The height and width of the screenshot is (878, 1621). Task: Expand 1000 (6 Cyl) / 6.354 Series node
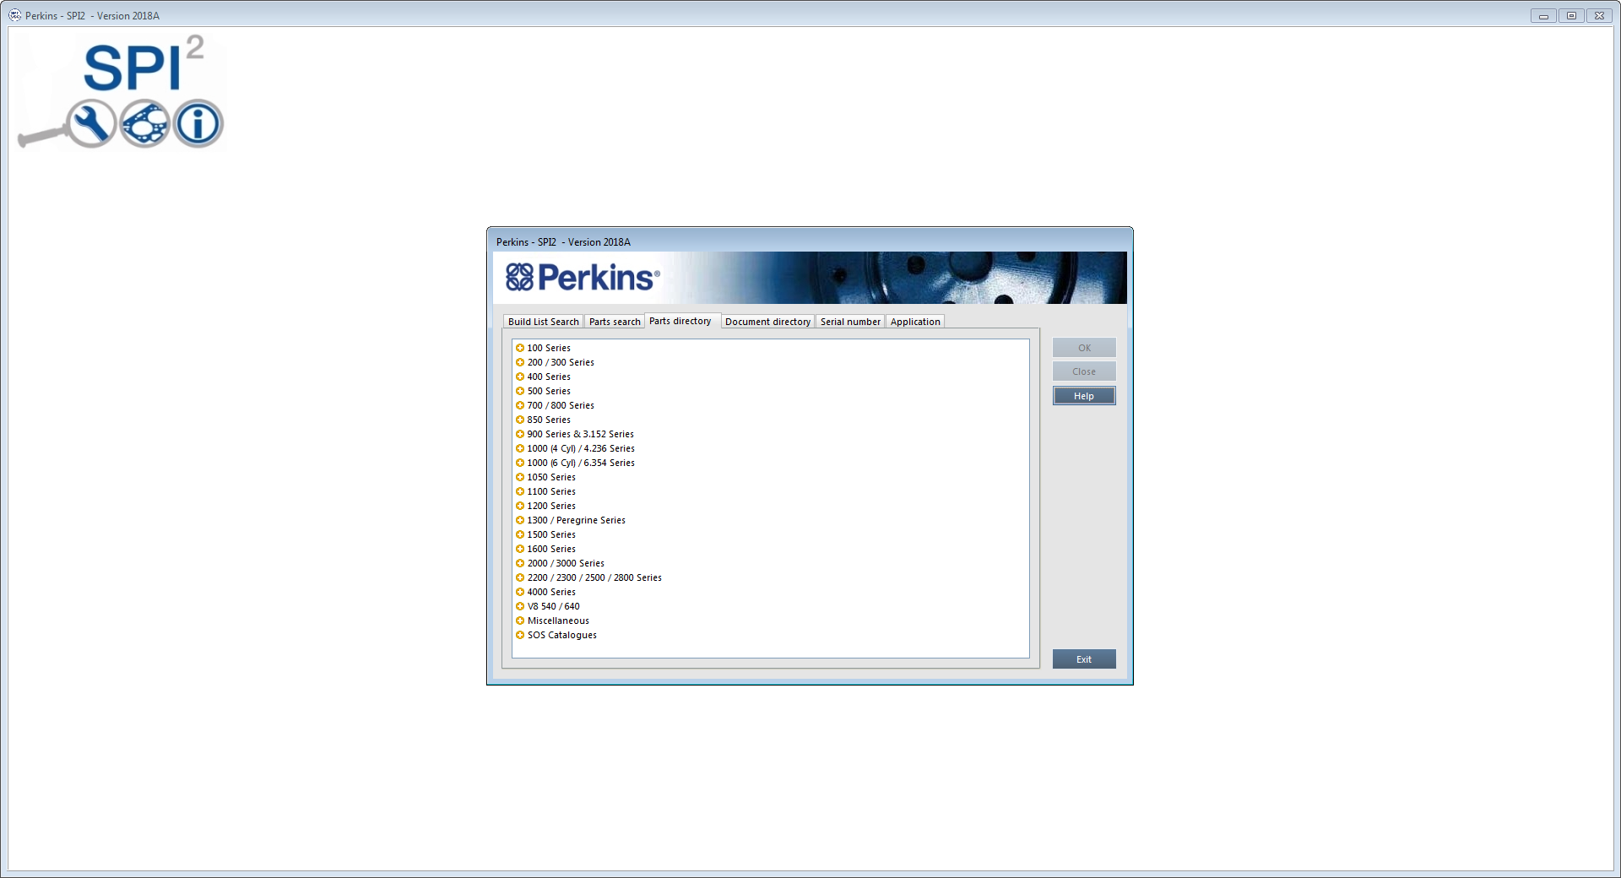coord(520,463)
